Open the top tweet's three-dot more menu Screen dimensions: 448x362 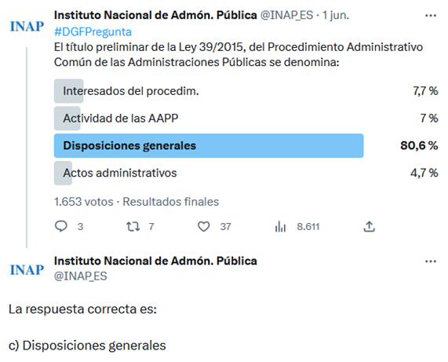tap(431, 16)
